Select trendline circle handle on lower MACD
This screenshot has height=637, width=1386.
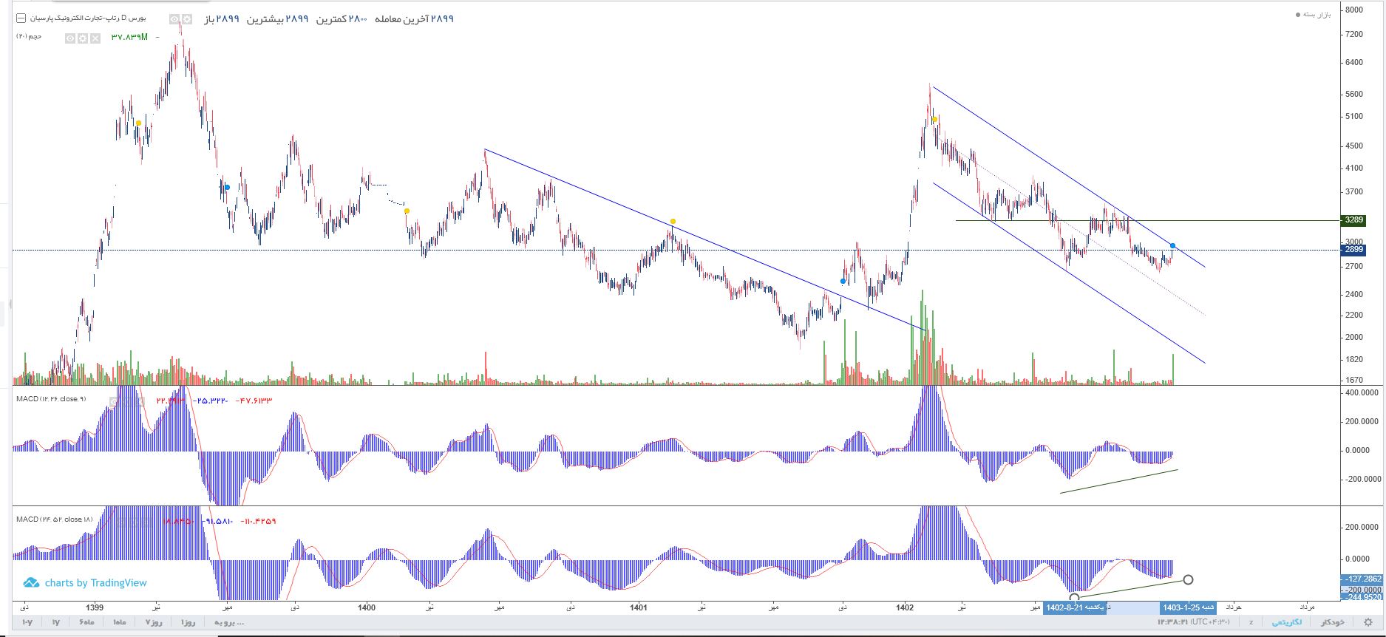coord(1188,579)
